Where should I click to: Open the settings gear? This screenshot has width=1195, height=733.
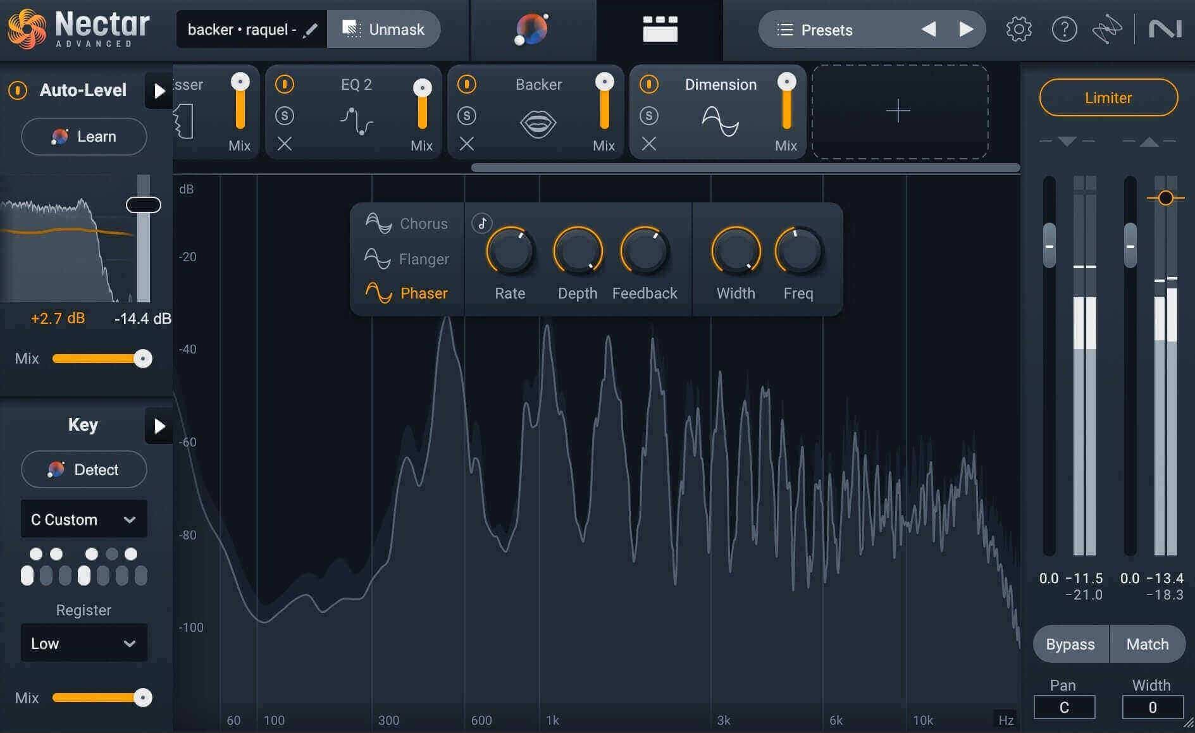(x=1019, y=29)
